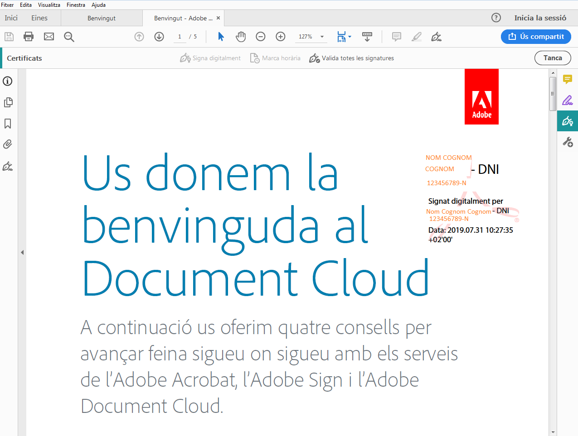Image resolution: width=578 pixels, height=436 pixels.
Task: Click the page number input field
Action: click(x=180, y=37)
